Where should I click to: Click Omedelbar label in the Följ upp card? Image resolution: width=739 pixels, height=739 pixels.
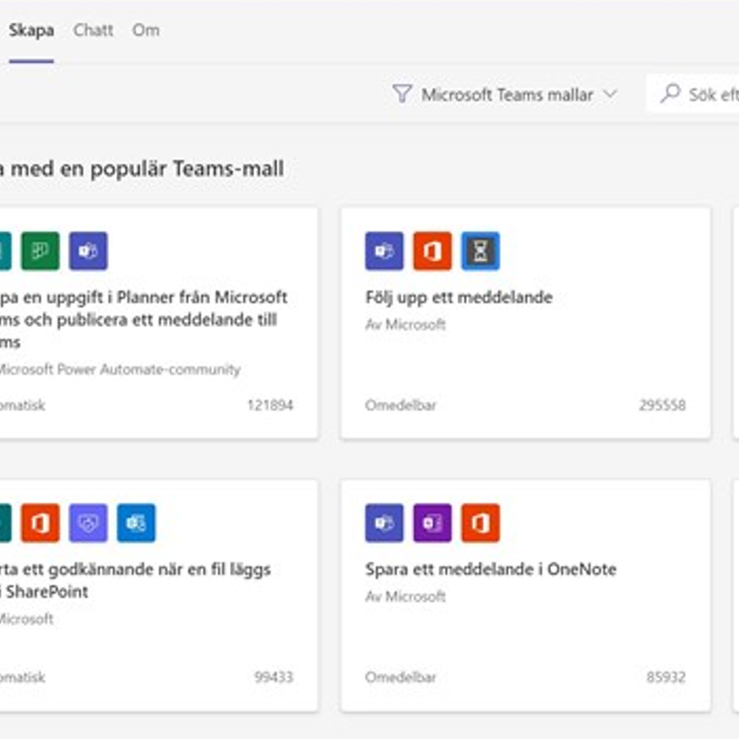pos(401,405)
